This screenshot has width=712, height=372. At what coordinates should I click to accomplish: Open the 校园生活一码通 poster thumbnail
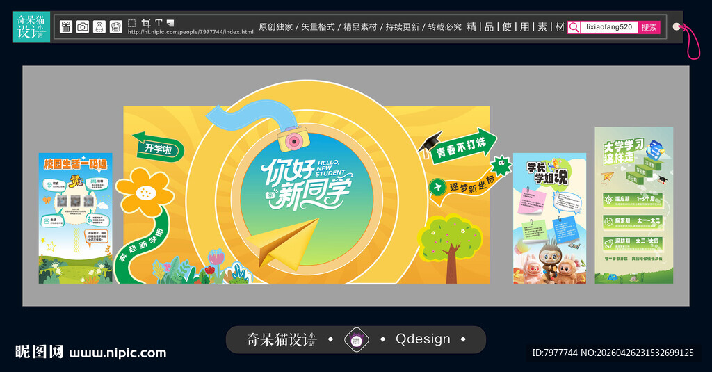75,218
